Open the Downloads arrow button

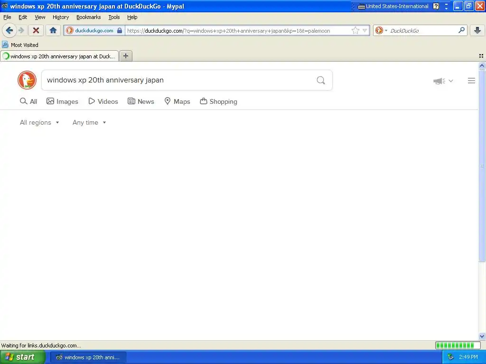(x=477, y=30)
